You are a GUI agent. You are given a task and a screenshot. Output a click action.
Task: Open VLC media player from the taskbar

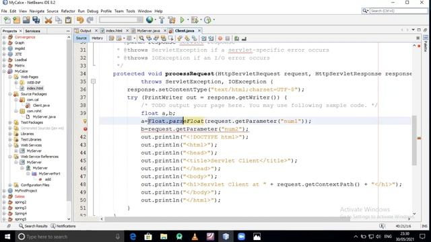pyautogui.click(x=195, y=237)
